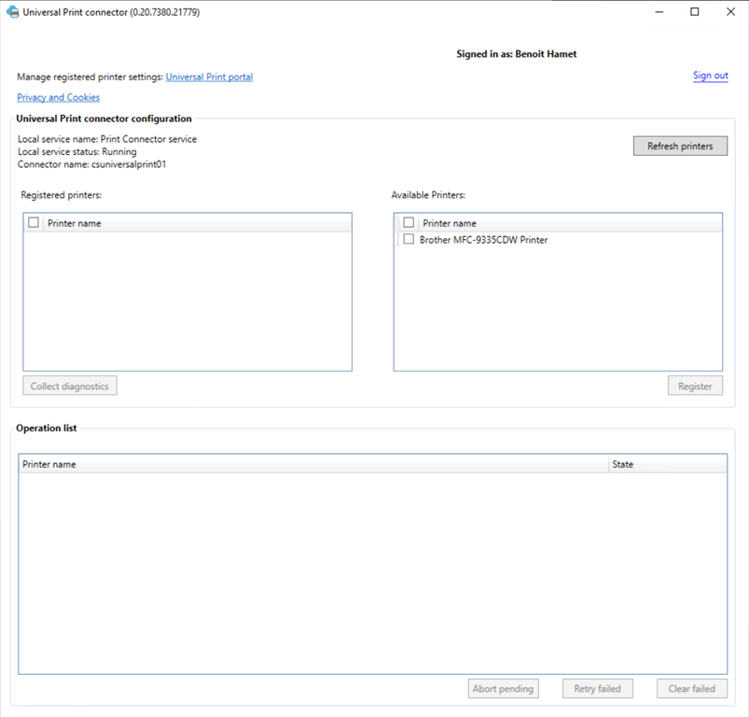The image size is (749, 717).
Task: Open the Privacy and Cookies page
Action: pyautogui.click(x=58, y=97)
